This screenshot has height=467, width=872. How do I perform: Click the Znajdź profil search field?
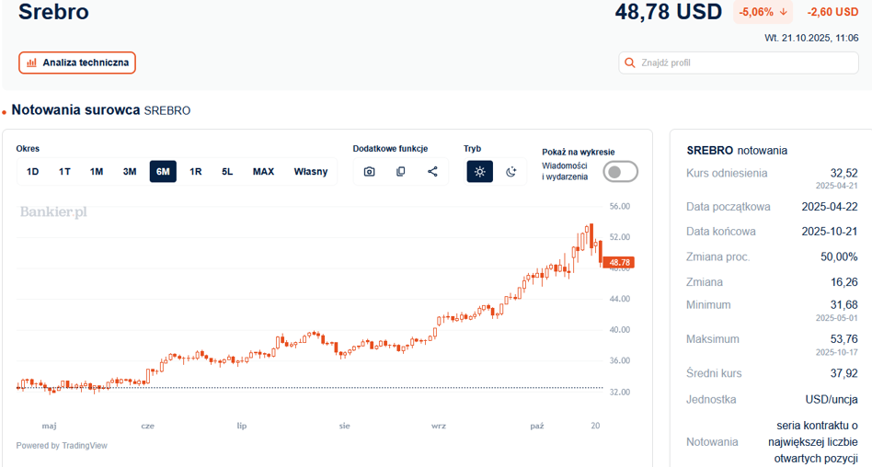tap(745, 63)
